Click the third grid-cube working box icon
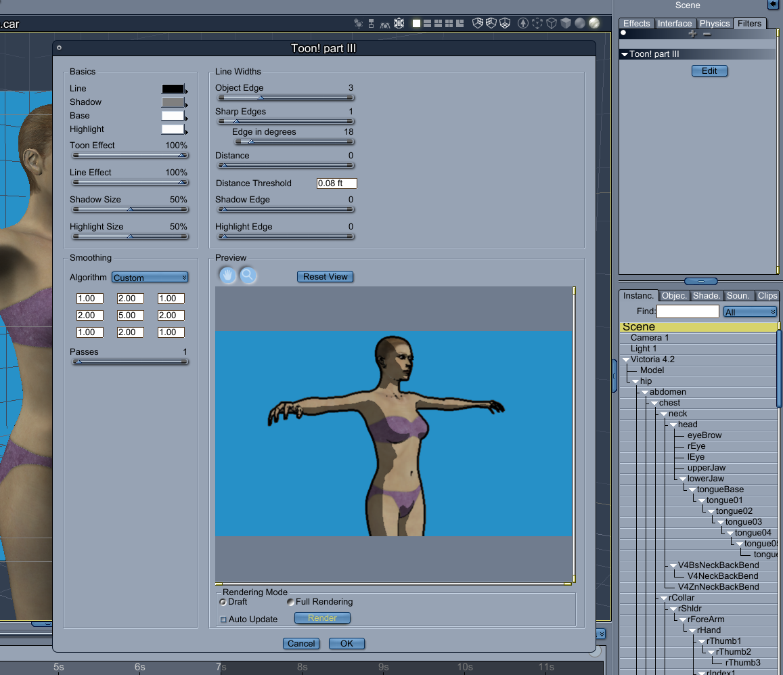783x675 pixels. (505, 23)
